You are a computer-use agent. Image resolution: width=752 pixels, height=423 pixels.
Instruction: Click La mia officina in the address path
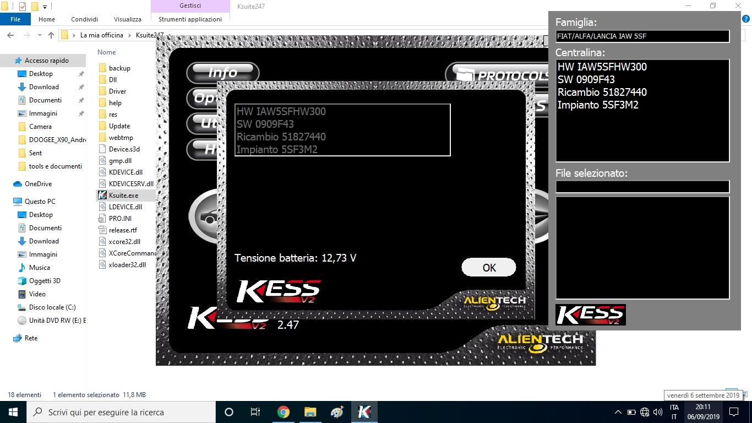[102, 35]
